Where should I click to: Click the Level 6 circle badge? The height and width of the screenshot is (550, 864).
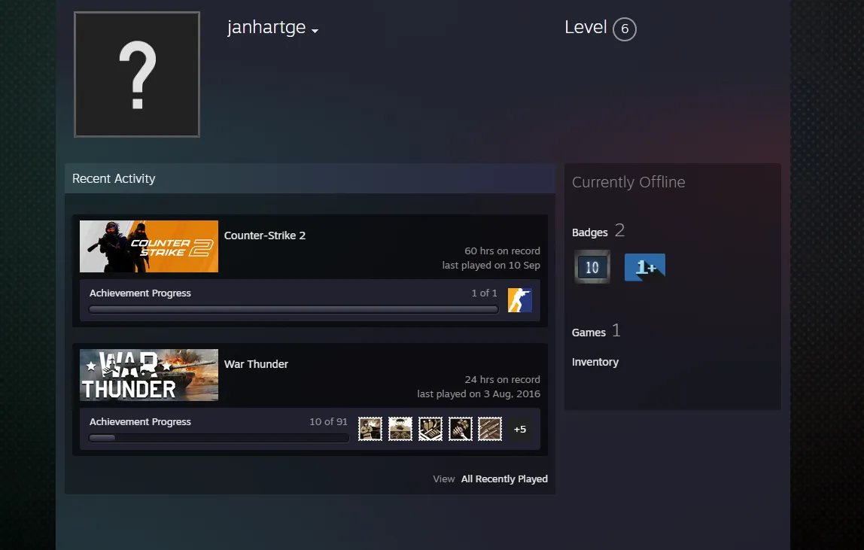coord(625,29)
